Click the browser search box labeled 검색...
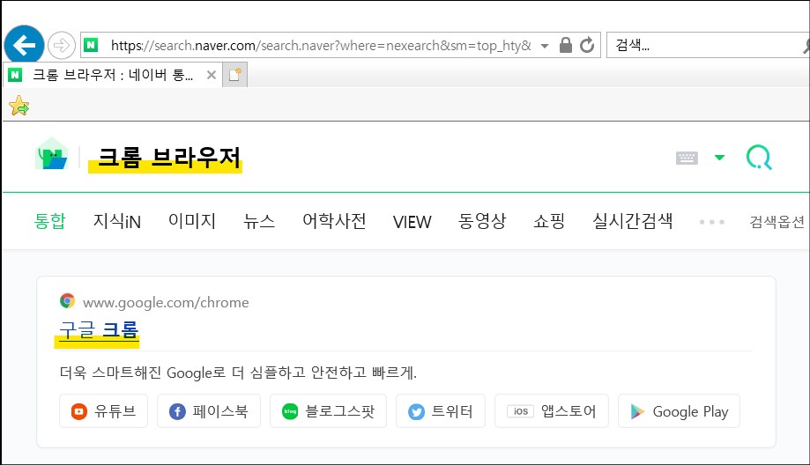The width and height of the screenshot is (810, 465). click(708, 46)
